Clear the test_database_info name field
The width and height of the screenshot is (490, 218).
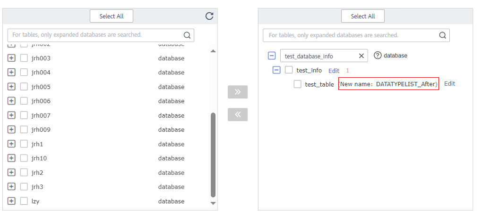[361, 56]
